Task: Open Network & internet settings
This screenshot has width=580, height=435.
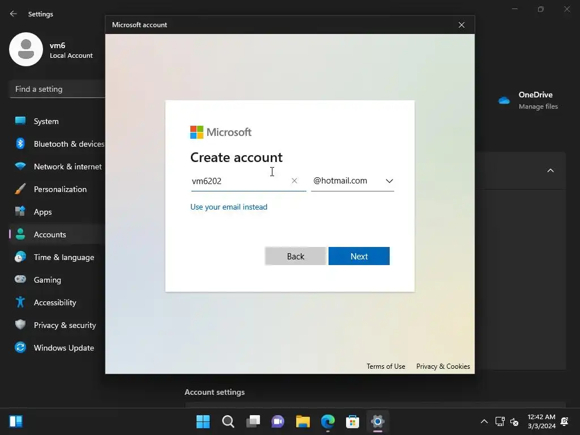Action: [57, 167]
